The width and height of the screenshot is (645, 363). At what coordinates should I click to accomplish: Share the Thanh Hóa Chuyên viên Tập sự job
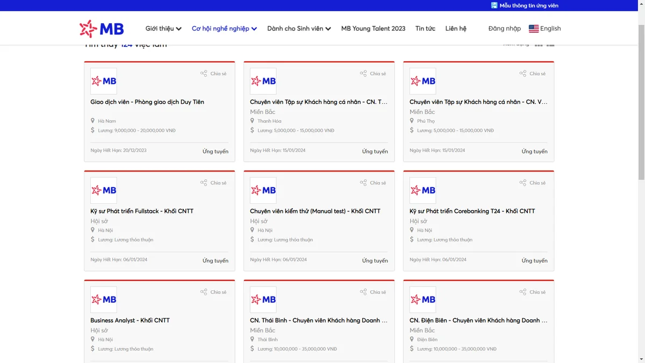pos(373,74)
